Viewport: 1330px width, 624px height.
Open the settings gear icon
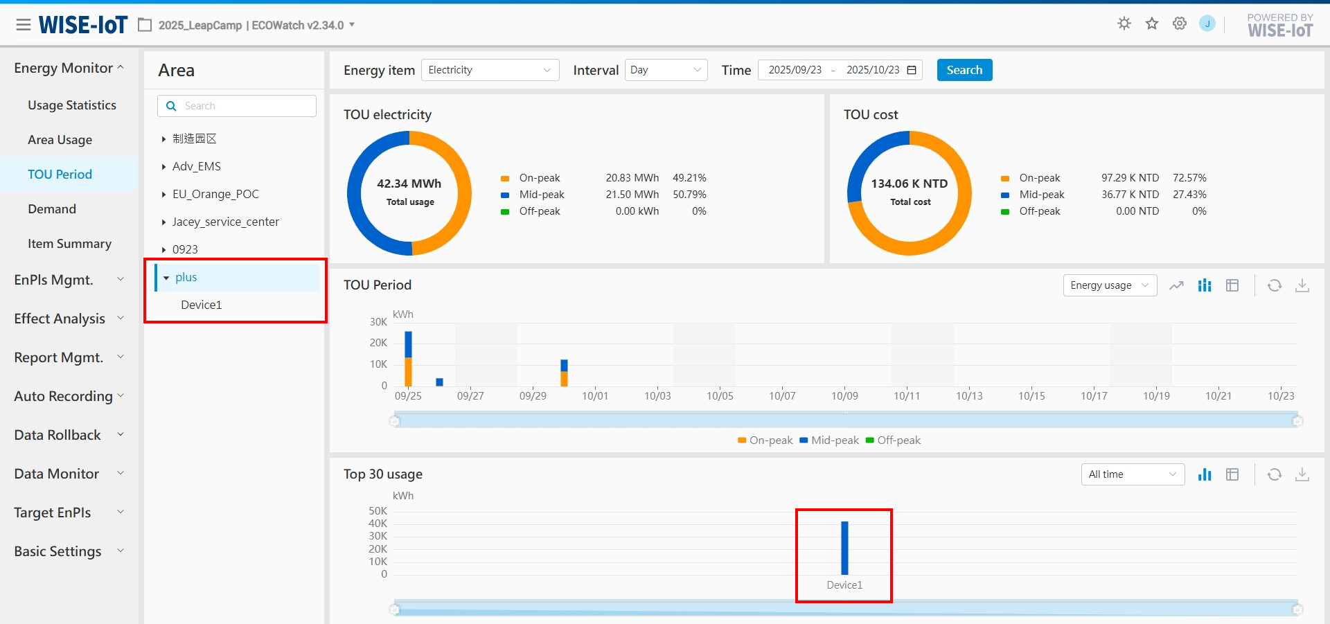point(1180,24)
